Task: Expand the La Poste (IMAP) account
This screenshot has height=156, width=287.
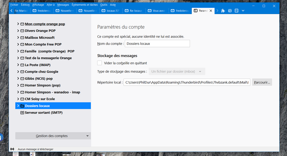Action: 18,65
